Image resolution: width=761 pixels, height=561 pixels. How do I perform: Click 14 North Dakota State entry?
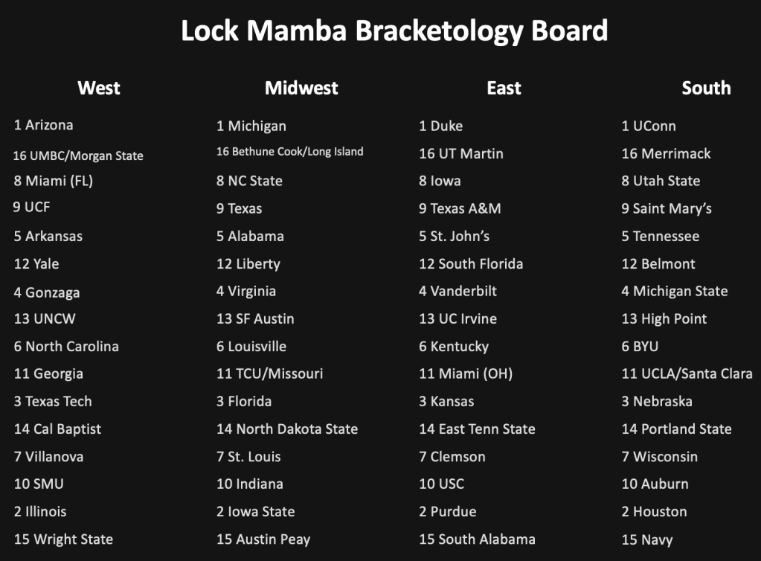(x=287, y=429)
